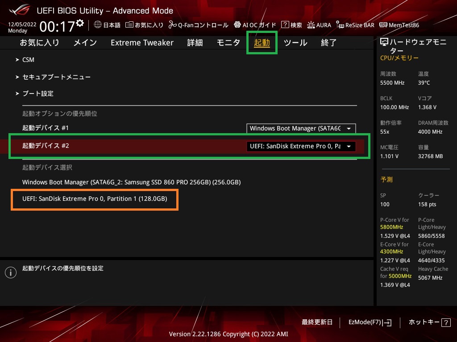Open favorites list icon in top bar
The image size is (457, 342).
coord(129,25)
